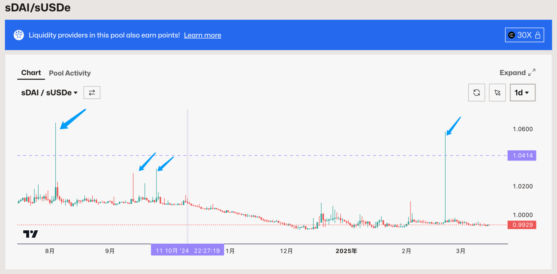Click the star points icon in banner
This screenshot has width=557, height=274.
click(19, 35)
